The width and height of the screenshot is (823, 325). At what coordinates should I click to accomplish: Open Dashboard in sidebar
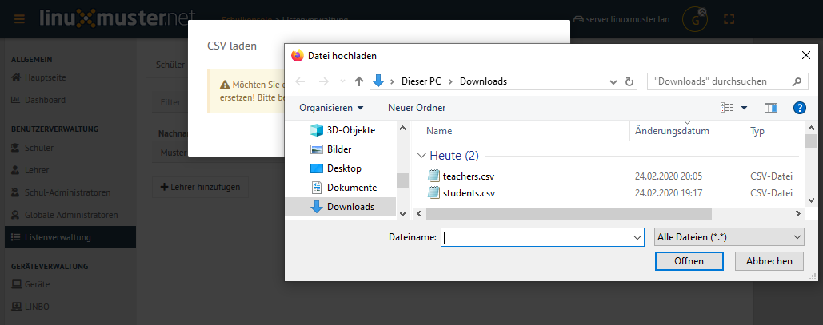pos(39,100)
